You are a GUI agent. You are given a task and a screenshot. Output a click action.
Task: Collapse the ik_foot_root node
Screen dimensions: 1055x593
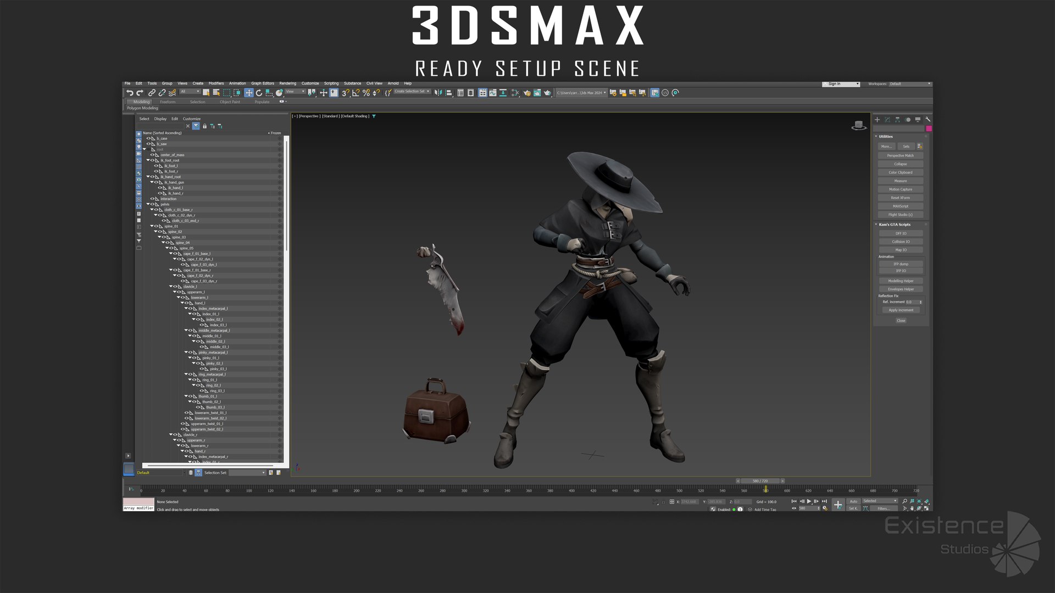[x=148, y=160]
